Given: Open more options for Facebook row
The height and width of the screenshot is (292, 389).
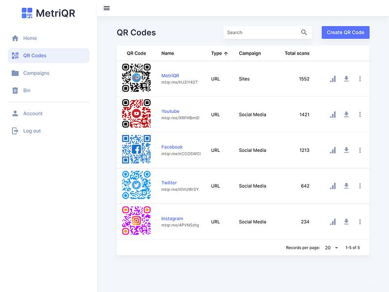Looking at the screenshot, I should tap(360, 150).
